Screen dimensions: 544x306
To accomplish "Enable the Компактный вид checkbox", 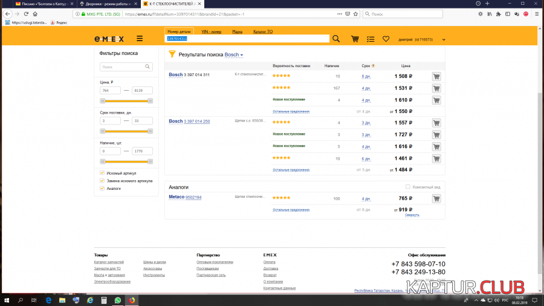I will (x=407, y=187).
